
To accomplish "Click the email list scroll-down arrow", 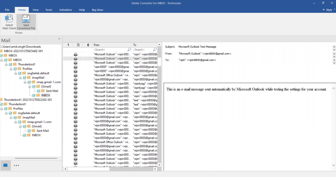I will (159, 165).
